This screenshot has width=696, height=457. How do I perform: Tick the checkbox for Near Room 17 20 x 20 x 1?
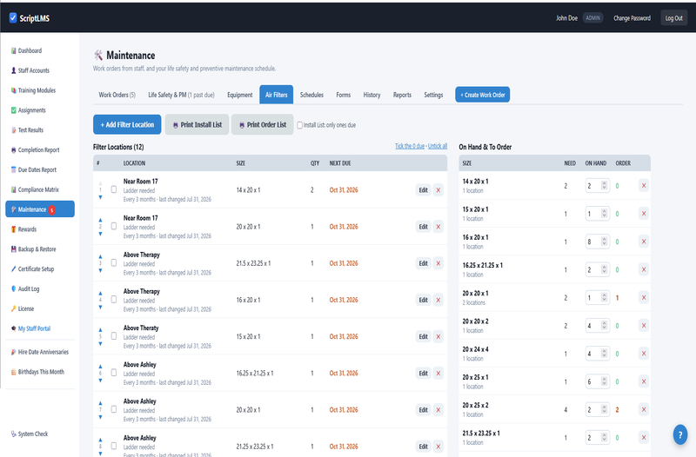114,227
